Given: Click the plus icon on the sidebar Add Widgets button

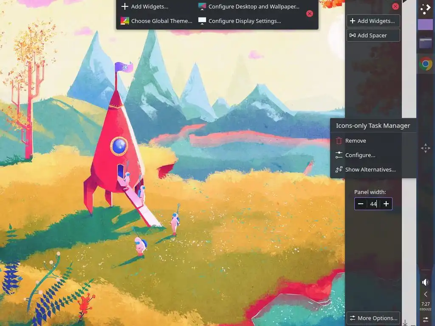Looking at the screenshot, I should [353, 21].
